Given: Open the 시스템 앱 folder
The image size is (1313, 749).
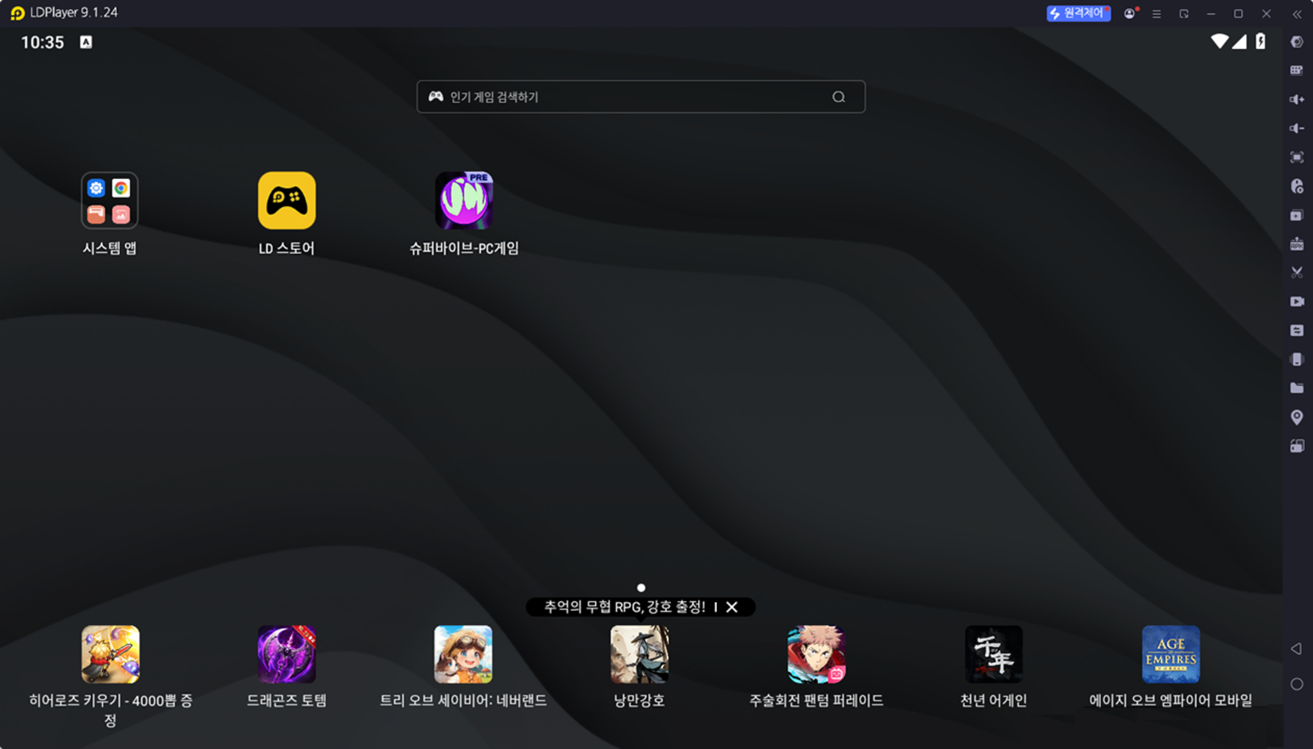Looking at the screenshot, I should [110, 200].
